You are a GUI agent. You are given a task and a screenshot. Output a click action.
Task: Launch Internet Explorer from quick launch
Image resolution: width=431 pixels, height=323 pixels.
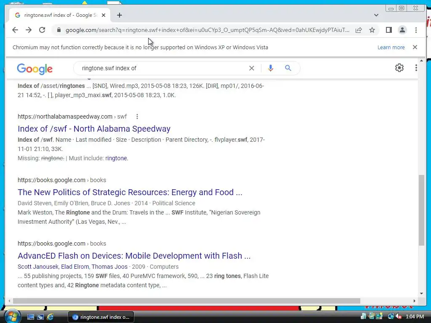coord(51,317)
